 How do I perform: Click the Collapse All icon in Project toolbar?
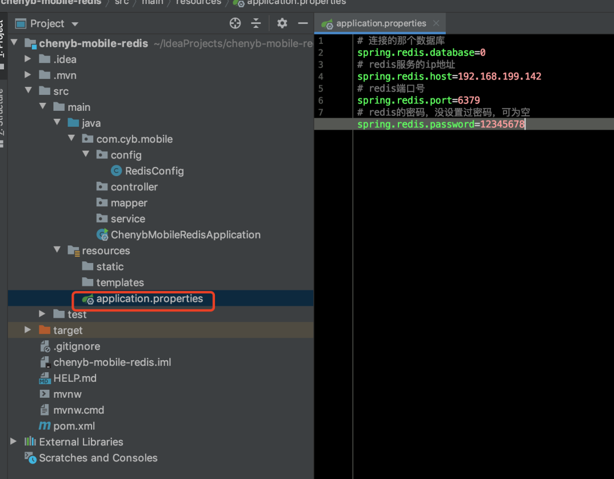pos(256,23)
